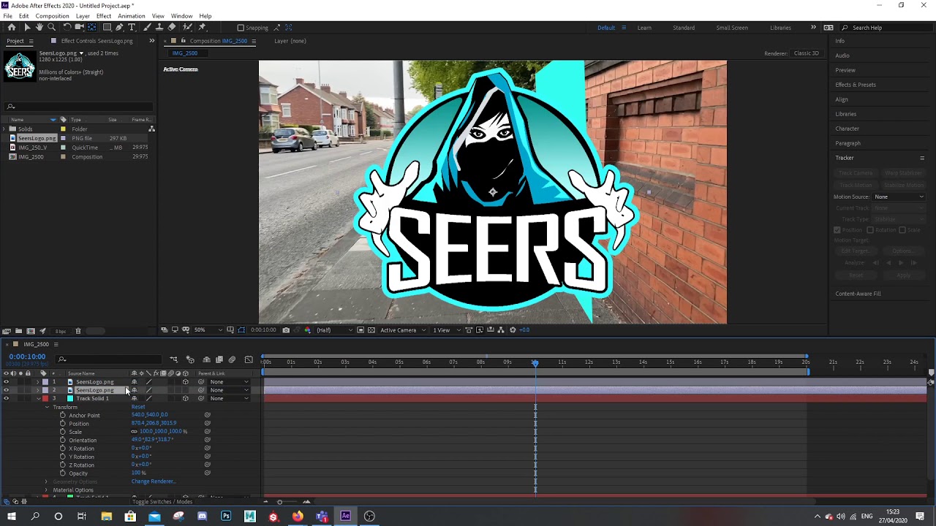Open Effects & Presets panel
This screenshot has height=526, width=936.
click(x=856, y=85)
